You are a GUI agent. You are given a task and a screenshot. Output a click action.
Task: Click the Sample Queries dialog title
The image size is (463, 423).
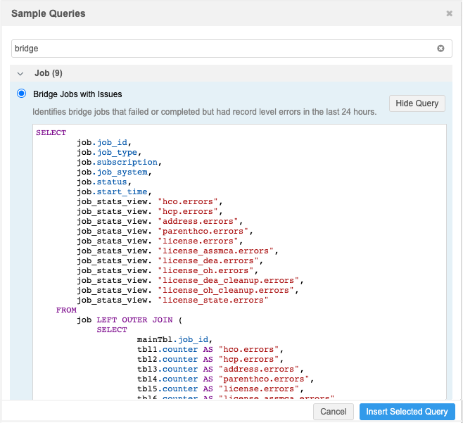click(49, 13)
